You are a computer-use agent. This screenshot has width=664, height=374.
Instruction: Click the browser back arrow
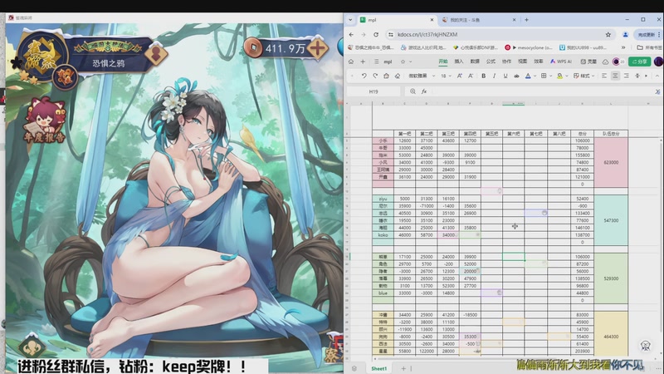[x=351, y=34]
